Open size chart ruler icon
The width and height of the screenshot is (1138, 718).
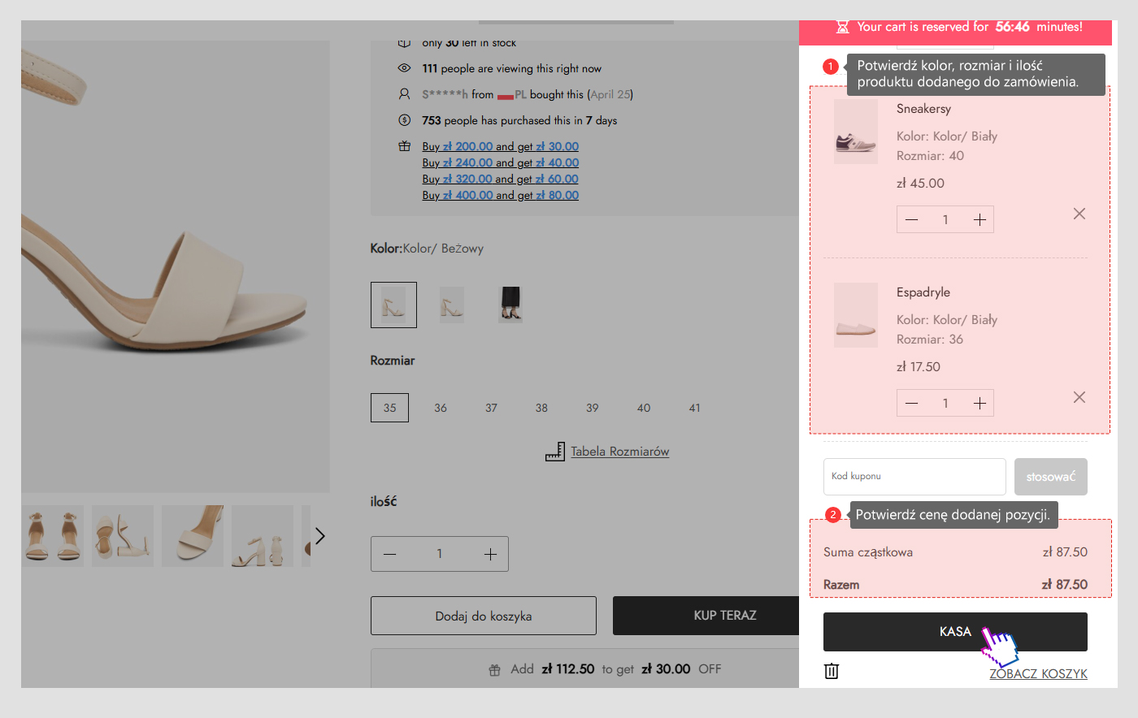554,452
